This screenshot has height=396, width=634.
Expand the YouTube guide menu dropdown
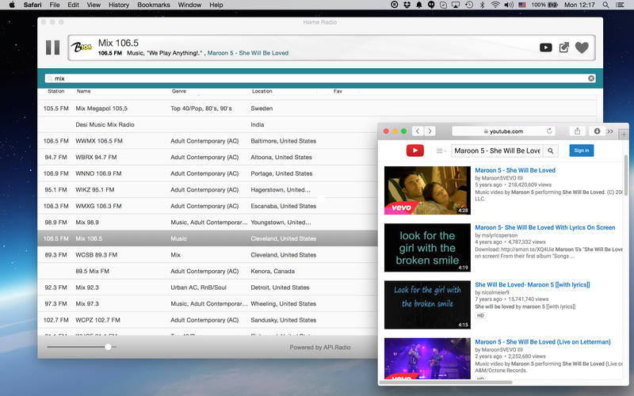[440, 150]
